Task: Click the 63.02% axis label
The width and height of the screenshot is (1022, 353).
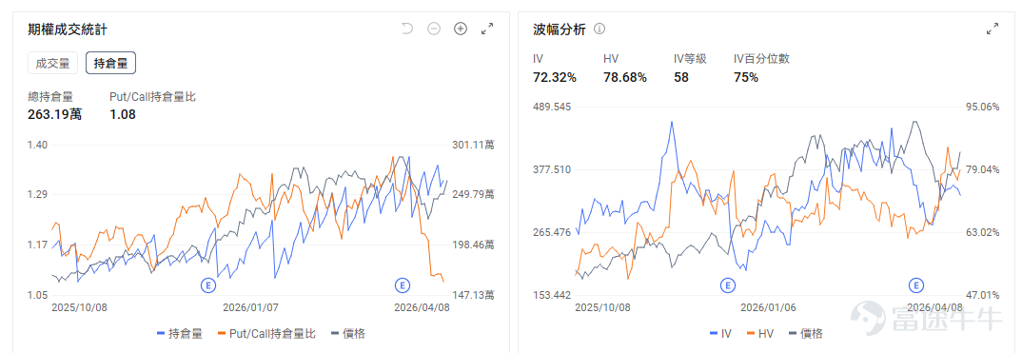Action: tap(982, 232)
